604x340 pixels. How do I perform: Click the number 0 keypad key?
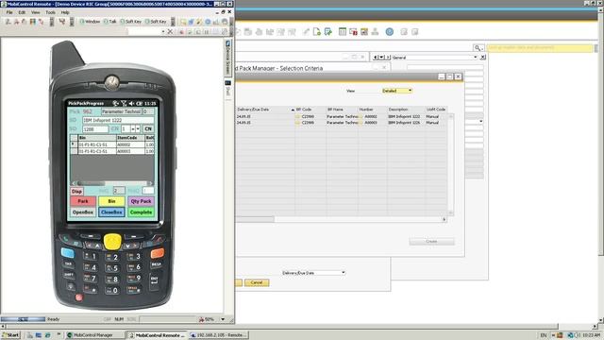click(112, 290)
